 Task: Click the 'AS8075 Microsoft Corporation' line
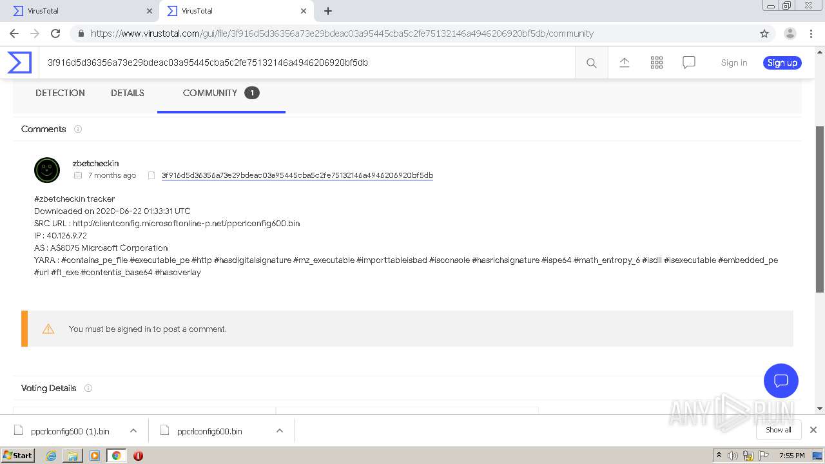[x=101, y=247]
